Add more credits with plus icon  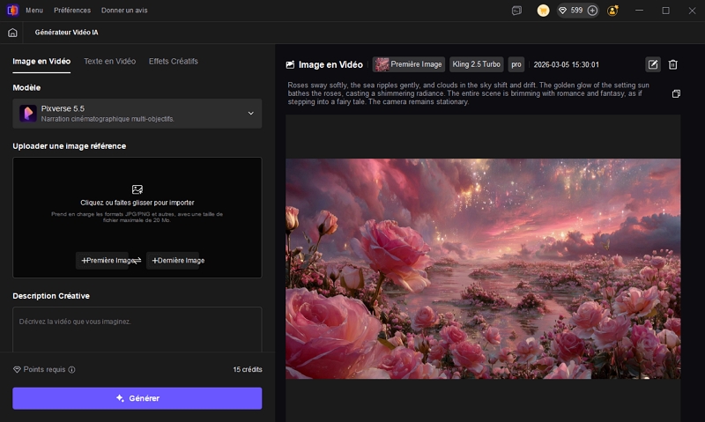pos(592,11)
